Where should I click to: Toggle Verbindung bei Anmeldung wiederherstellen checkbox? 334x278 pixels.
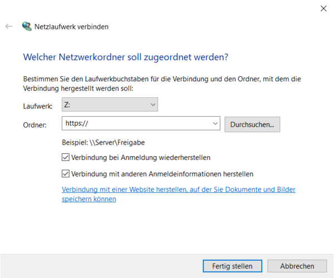click(x=66, y=157)
